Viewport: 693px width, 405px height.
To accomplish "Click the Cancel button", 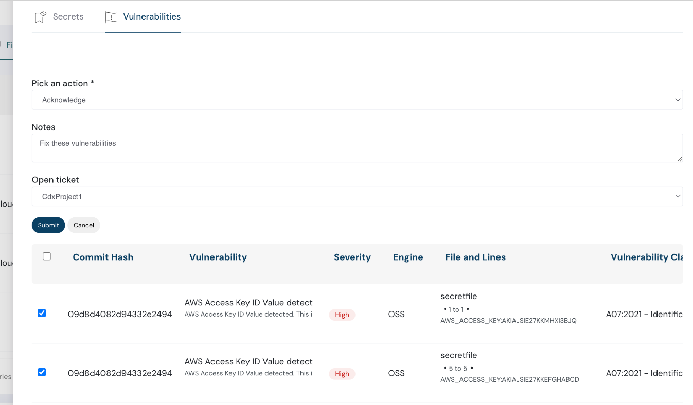I will point(83,225).
